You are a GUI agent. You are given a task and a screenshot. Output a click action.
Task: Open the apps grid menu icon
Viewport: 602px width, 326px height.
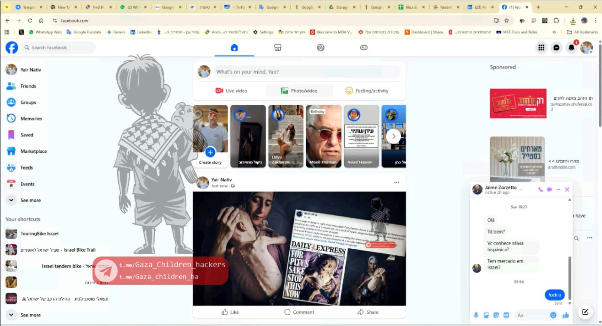coord(541,48)
